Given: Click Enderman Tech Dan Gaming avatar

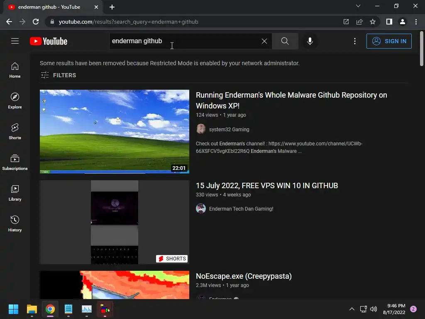Looking at the screenshot, I should coord(201,209).
